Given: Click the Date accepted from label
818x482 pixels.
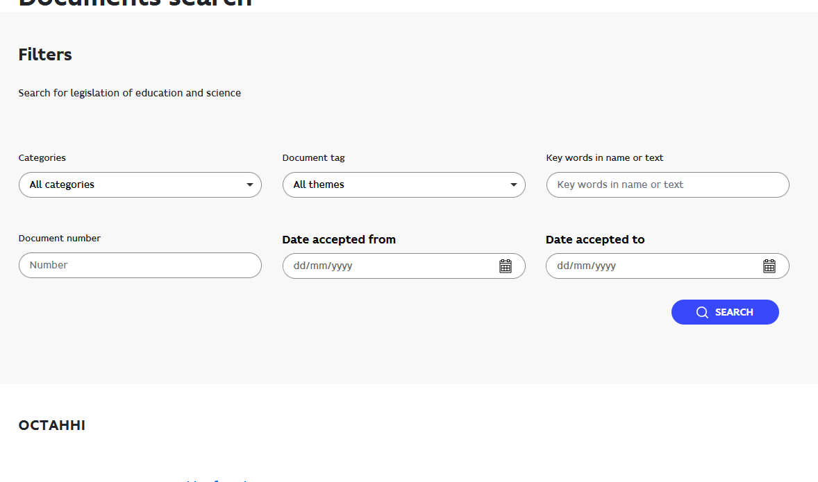Looking at the screenshot, I should [339, 240].
